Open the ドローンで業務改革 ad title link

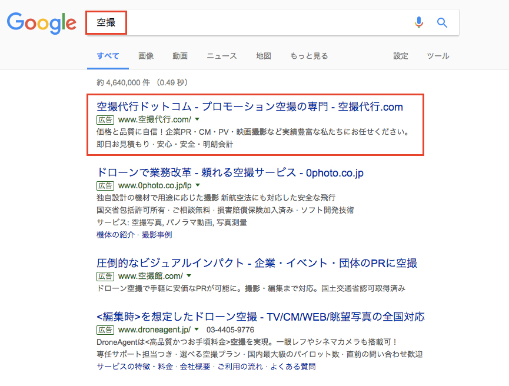[x=230, y=172]
